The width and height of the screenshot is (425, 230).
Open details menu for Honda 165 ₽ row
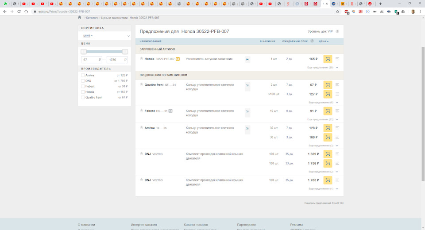[x=337, y=59]
